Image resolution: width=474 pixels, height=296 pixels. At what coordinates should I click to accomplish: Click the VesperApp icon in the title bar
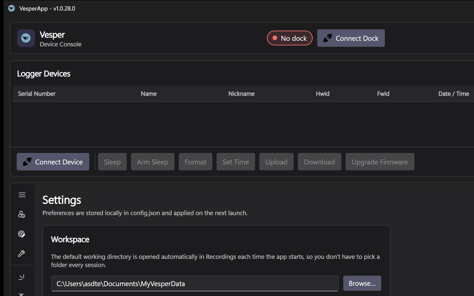(x=12, y=8)
